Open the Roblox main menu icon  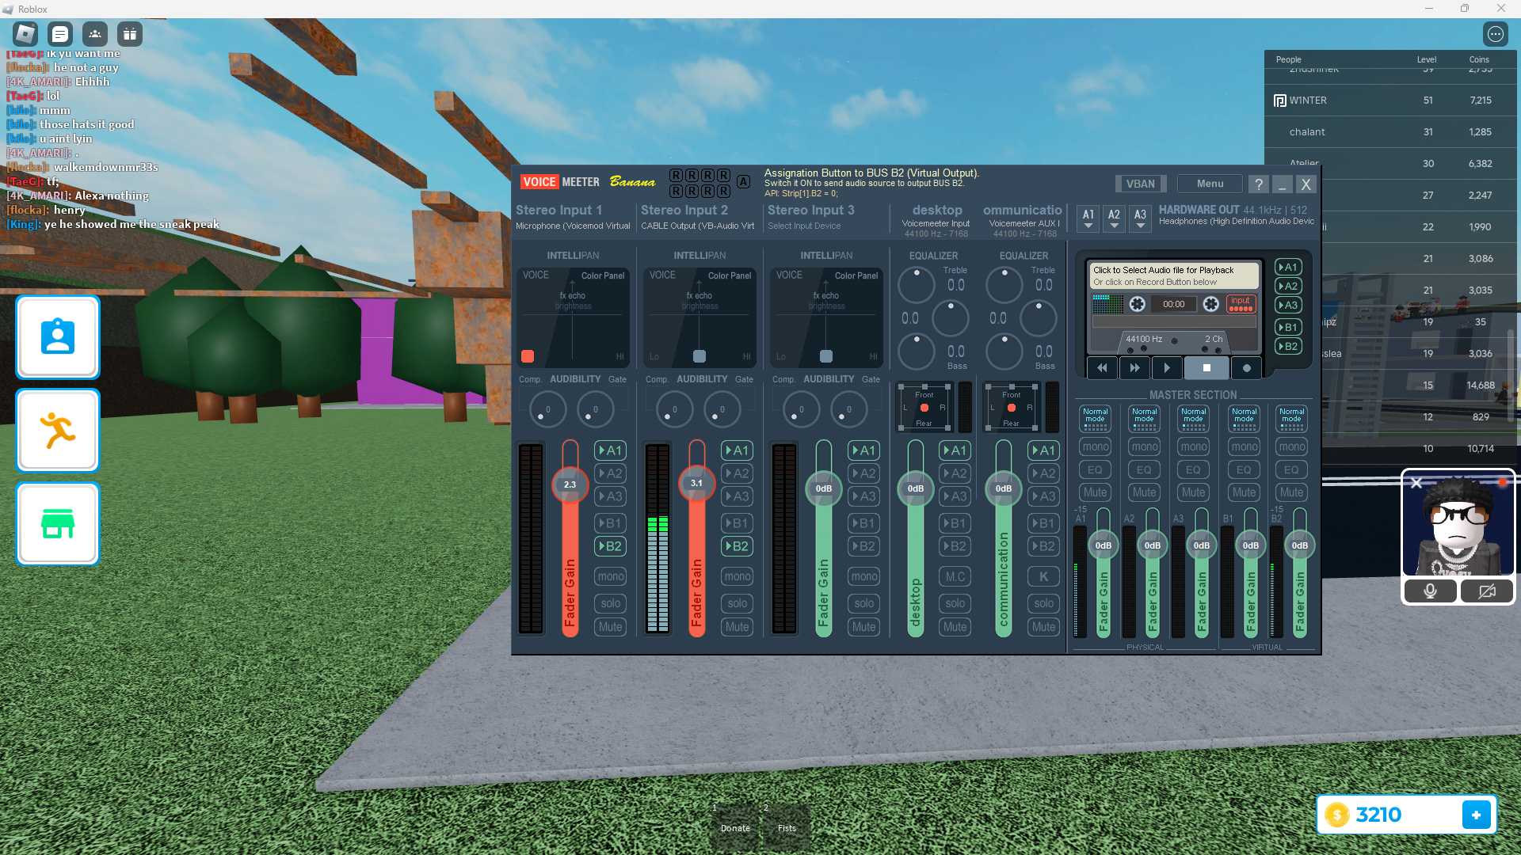pos(25,34)
